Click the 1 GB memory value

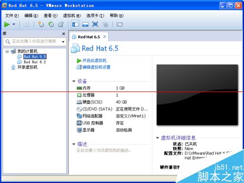pyautogui.click(x=120, y=88)
